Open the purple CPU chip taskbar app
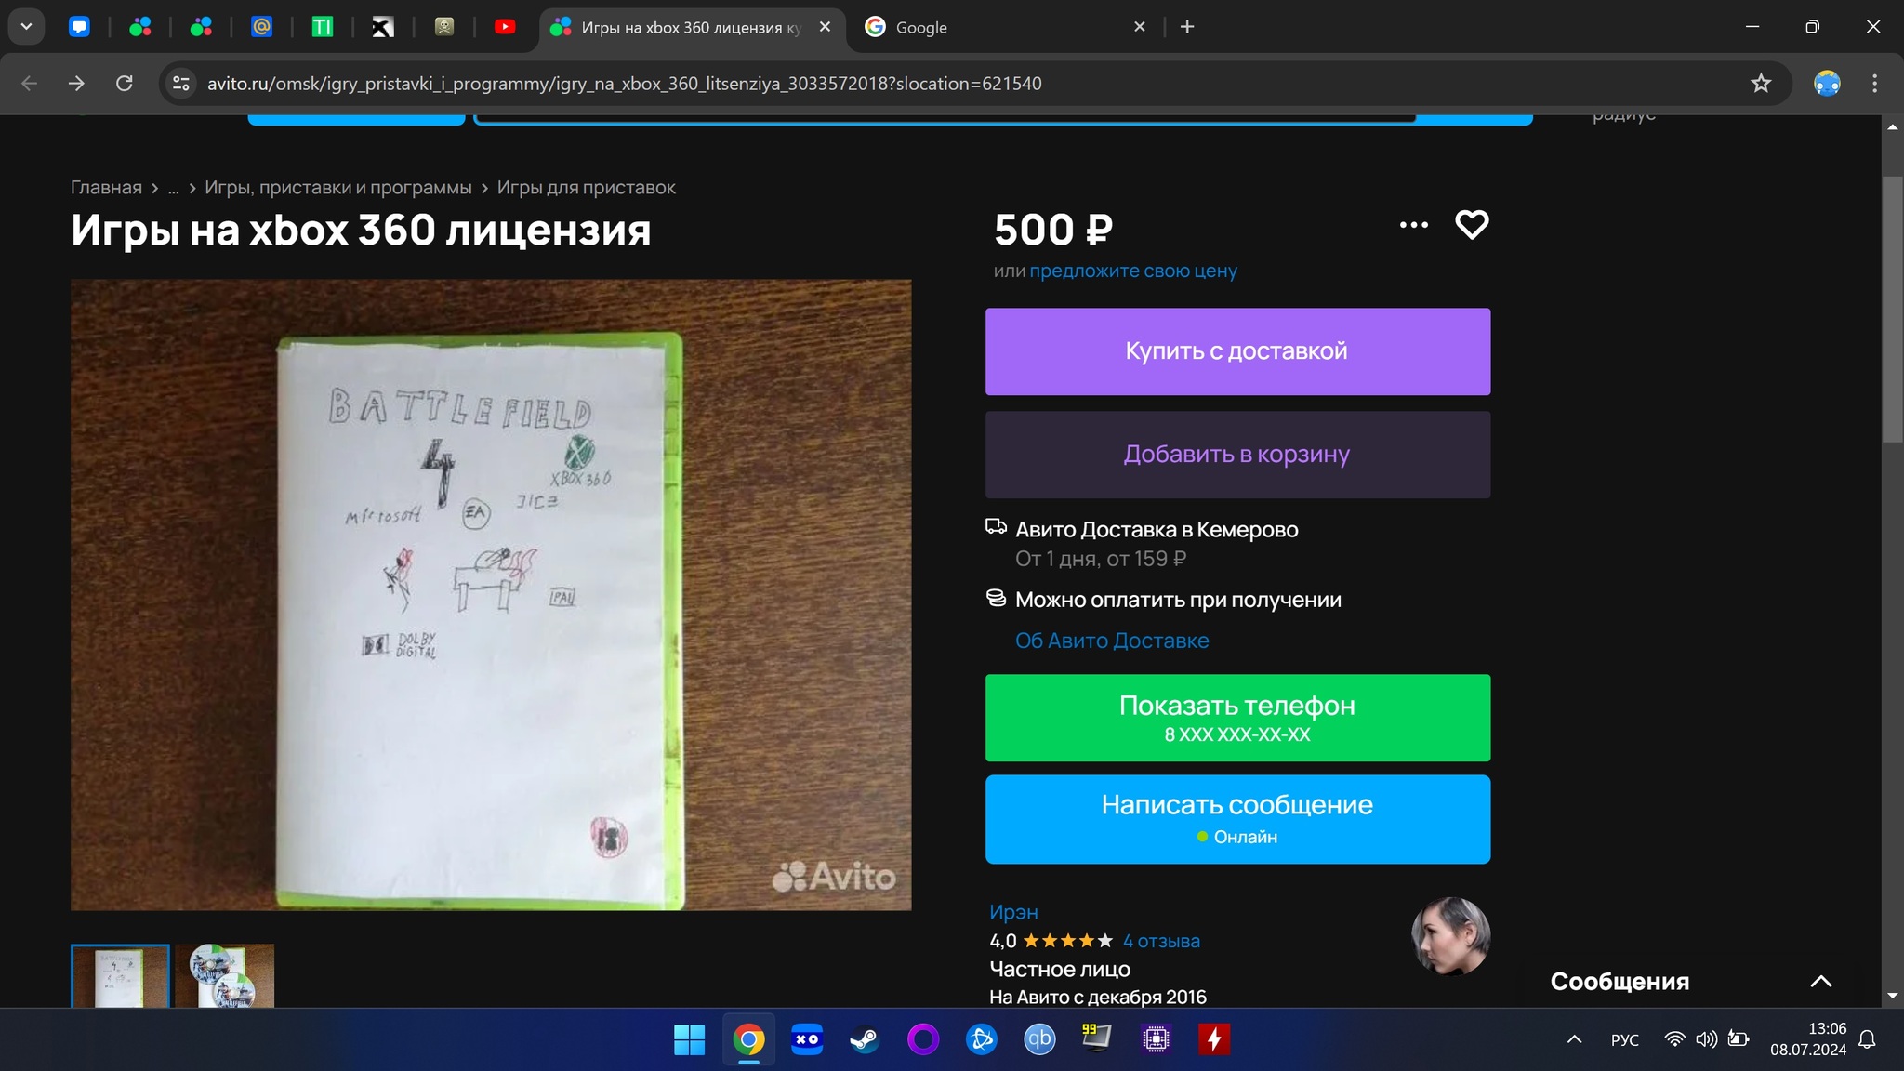The width and height of the screenshot is (1904, 1071). pyautogui.click(x=1156, y=1039)
